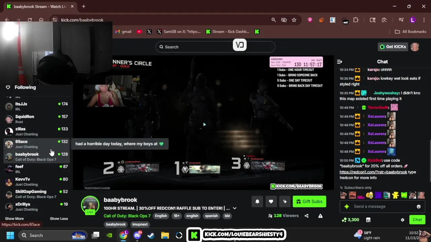Click the English tag pill

tap(161, 216)
